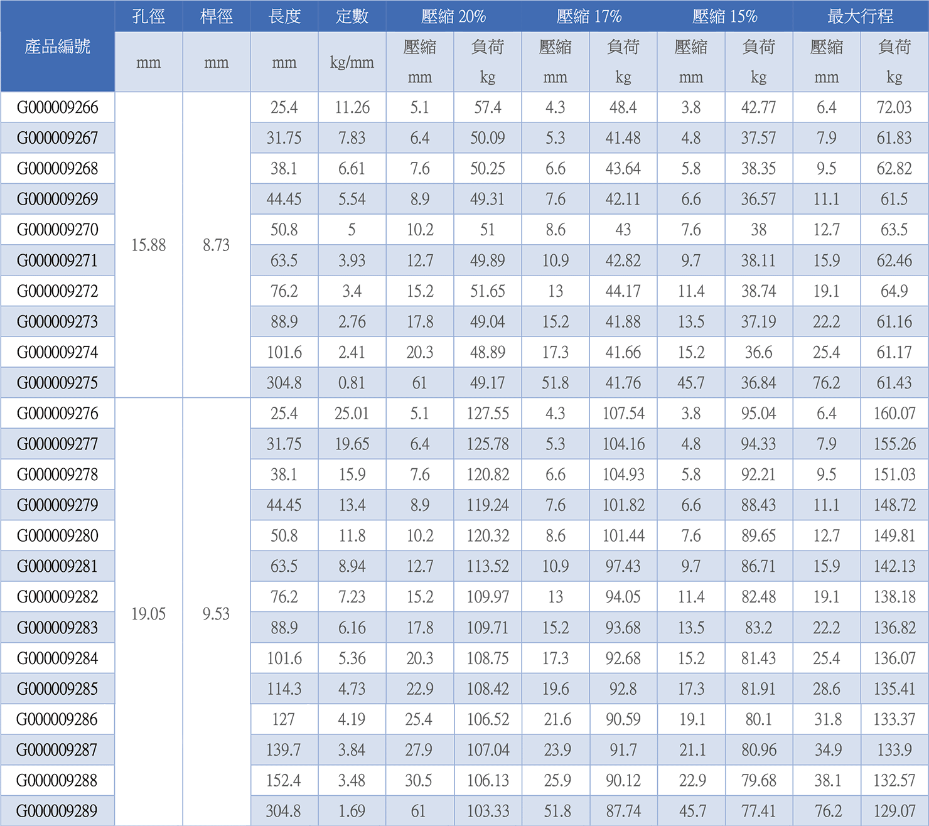
Task: Click the 129.07 load value cell
Action: pos(894,811)
